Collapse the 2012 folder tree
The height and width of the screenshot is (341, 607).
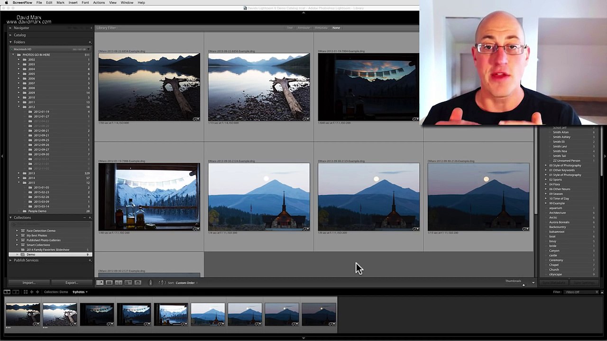19,107
